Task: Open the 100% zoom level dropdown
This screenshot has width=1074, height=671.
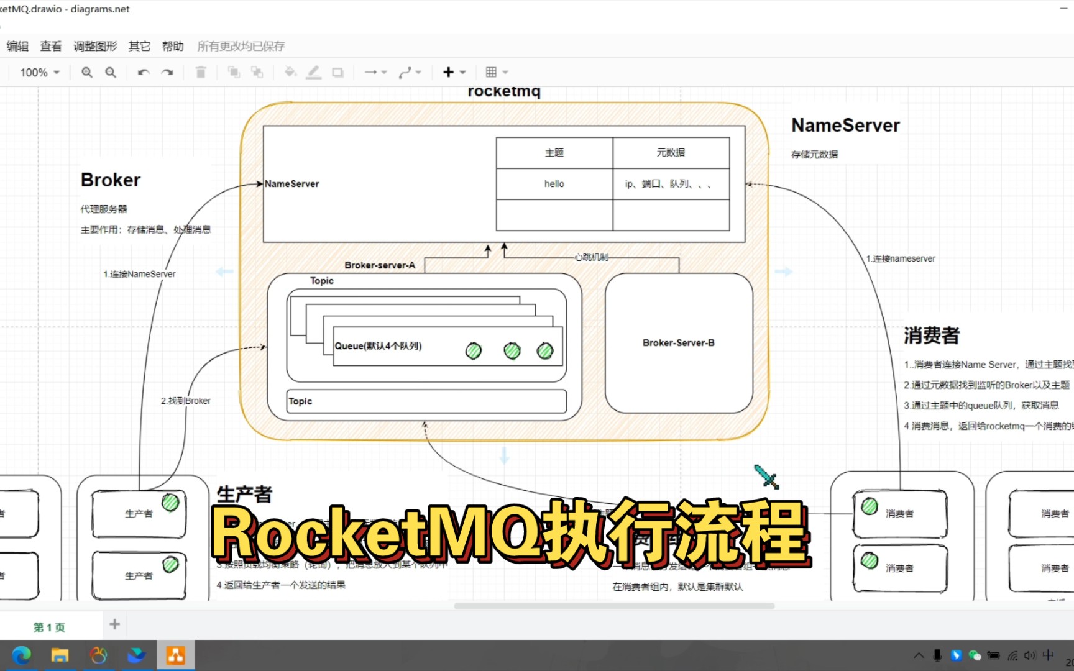Action: 40,72
